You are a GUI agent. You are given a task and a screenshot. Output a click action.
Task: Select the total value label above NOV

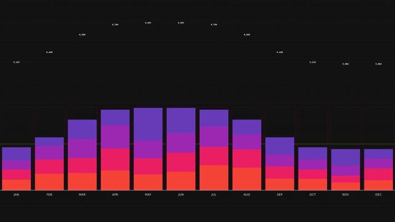click(346, 64)
